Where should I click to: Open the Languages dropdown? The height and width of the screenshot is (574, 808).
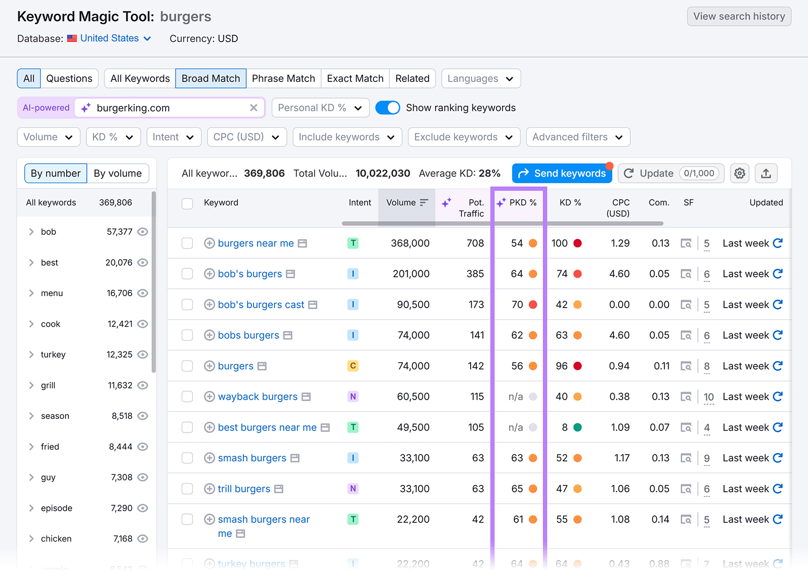tap(480, 78)
